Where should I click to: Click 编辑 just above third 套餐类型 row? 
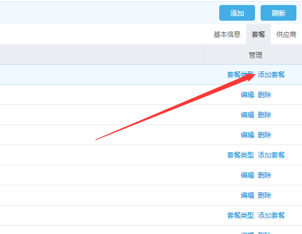tap(247, 195)
